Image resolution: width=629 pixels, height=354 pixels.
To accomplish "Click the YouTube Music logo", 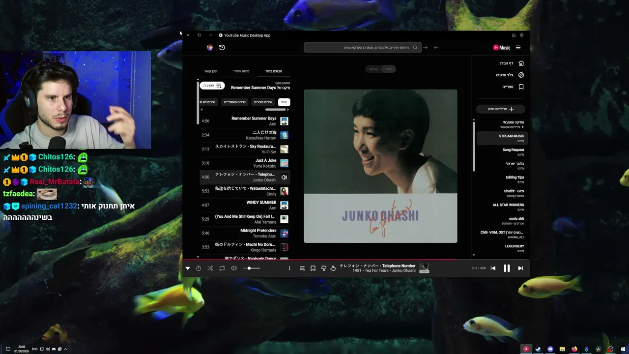I will pyautogui.click(x=502, y=48).
